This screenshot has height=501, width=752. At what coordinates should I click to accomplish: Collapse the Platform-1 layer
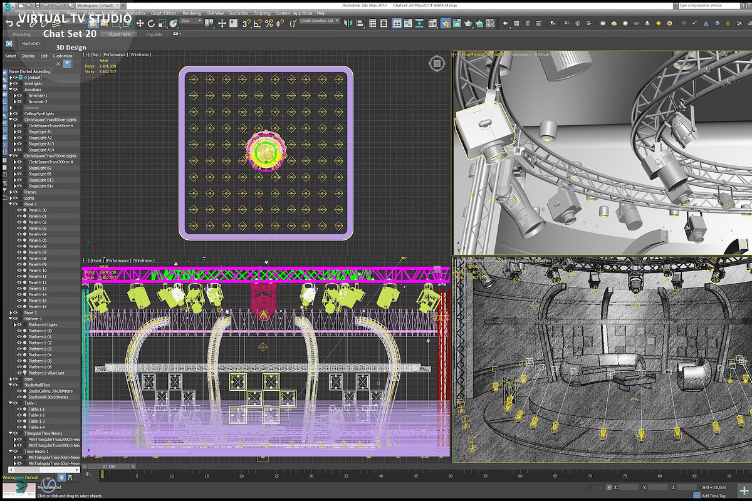click(10, 319)
